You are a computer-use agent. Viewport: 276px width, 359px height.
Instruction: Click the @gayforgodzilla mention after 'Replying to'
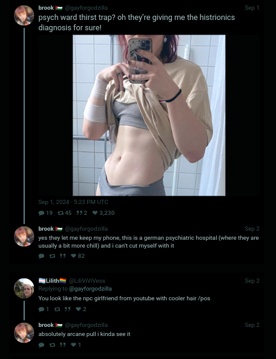90,289
